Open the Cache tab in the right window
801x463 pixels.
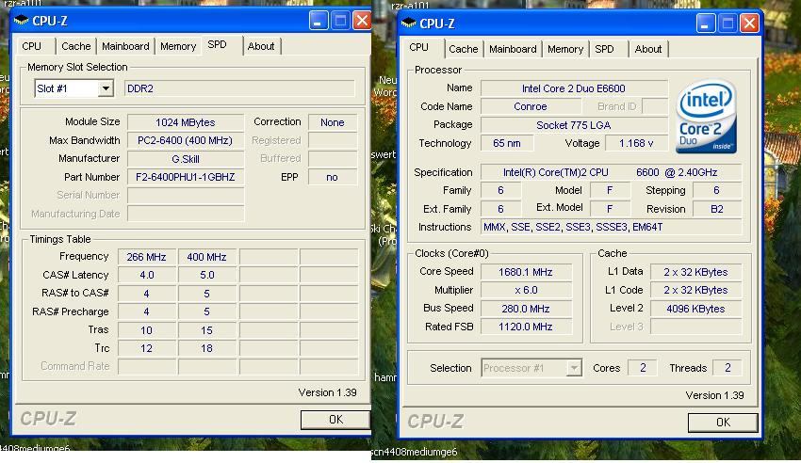click(464, 50)
